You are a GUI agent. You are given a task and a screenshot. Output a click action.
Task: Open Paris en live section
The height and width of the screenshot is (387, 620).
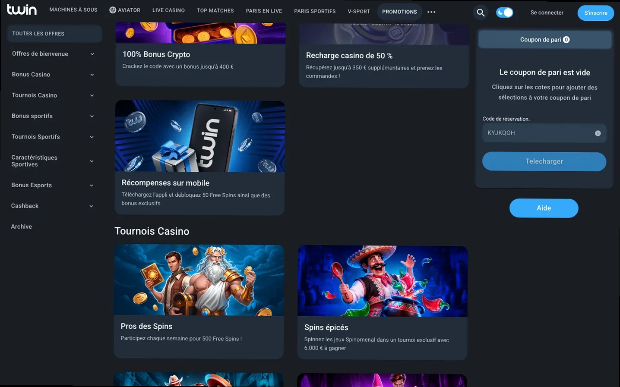(264, 11)
